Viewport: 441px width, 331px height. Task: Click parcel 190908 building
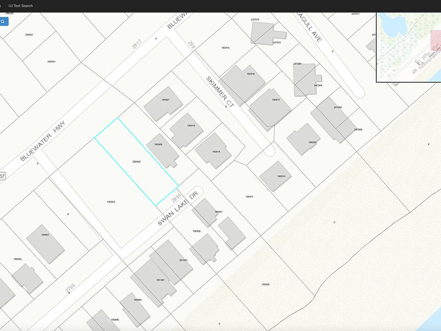click(x=163, y=151)
